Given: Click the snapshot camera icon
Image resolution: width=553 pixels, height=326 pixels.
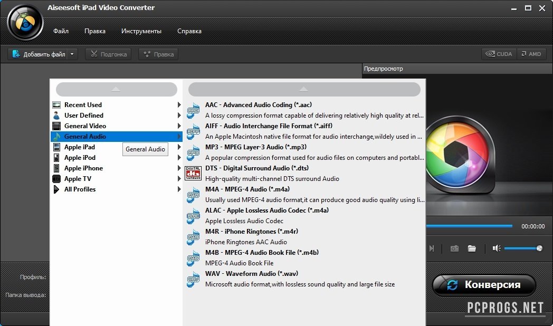Looking at the screenshot, I should pos(454,248).
